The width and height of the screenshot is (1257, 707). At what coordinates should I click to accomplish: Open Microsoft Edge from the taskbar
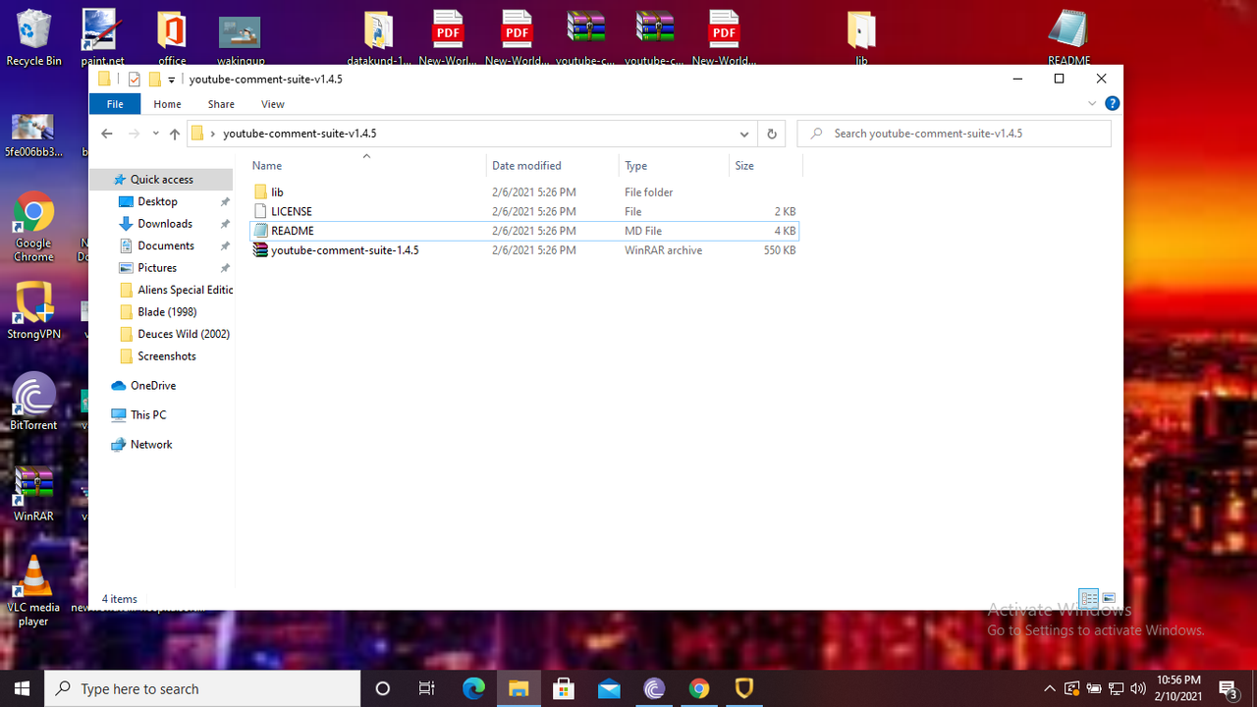(473, 688)
